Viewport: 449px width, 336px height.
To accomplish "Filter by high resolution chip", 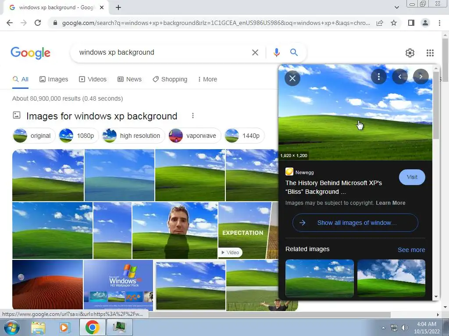I will click(133, 136).
